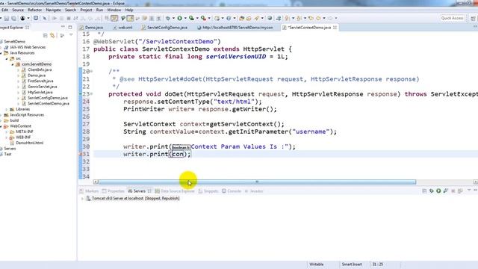The width and height of the screenshot is (478, 269).
Task: Open the Source menu
Action: click(x=18, y=10)
